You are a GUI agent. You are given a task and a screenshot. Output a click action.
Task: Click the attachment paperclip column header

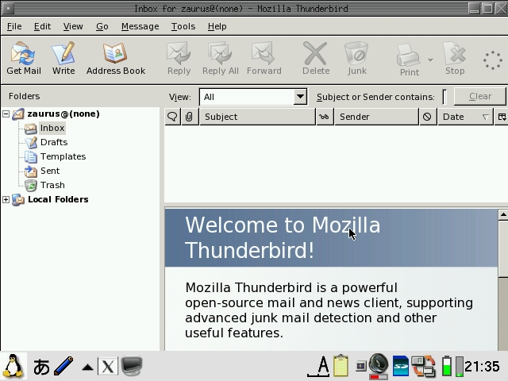click(189, 117)
